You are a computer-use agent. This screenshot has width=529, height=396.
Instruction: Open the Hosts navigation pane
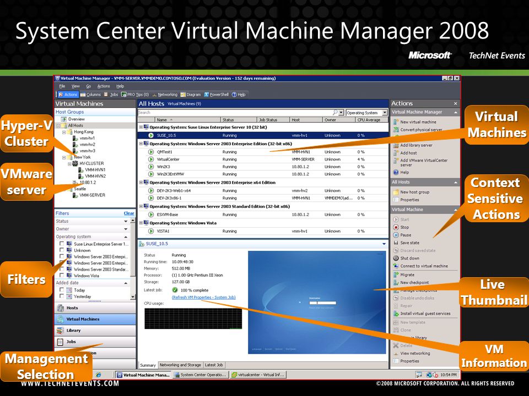click(x=95, y=308)
